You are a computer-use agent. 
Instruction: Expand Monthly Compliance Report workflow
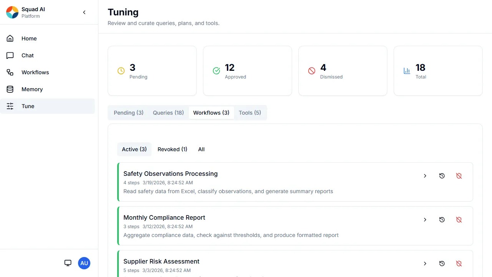pos(425,220)
